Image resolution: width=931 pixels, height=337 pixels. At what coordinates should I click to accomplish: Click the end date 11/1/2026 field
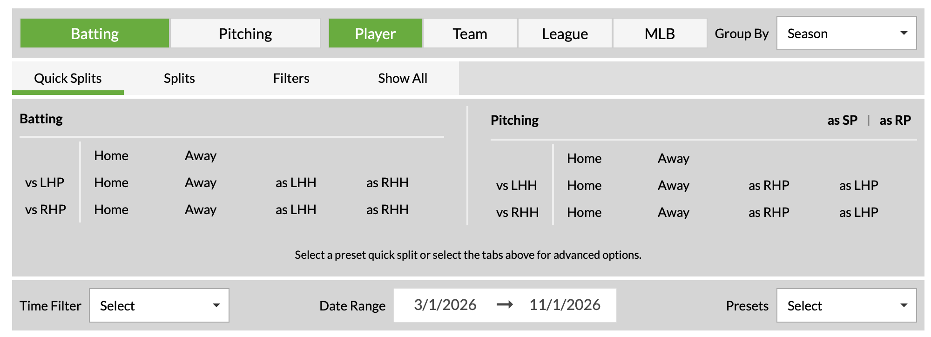pyautogui.click(x=565, y=305)
